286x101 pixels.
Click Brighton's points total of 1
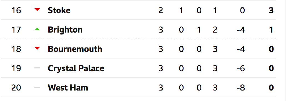(271, 30)
